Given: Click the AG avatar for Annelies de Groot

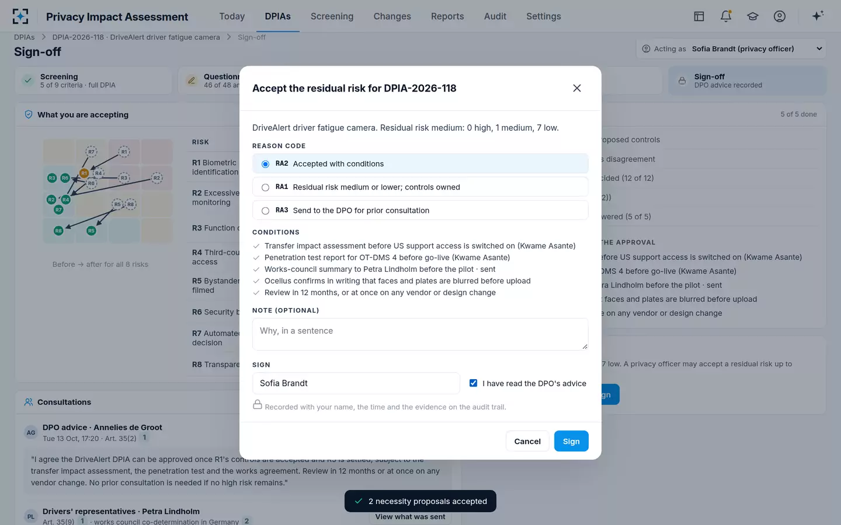Looking at the screenshot, I should 31,432.
